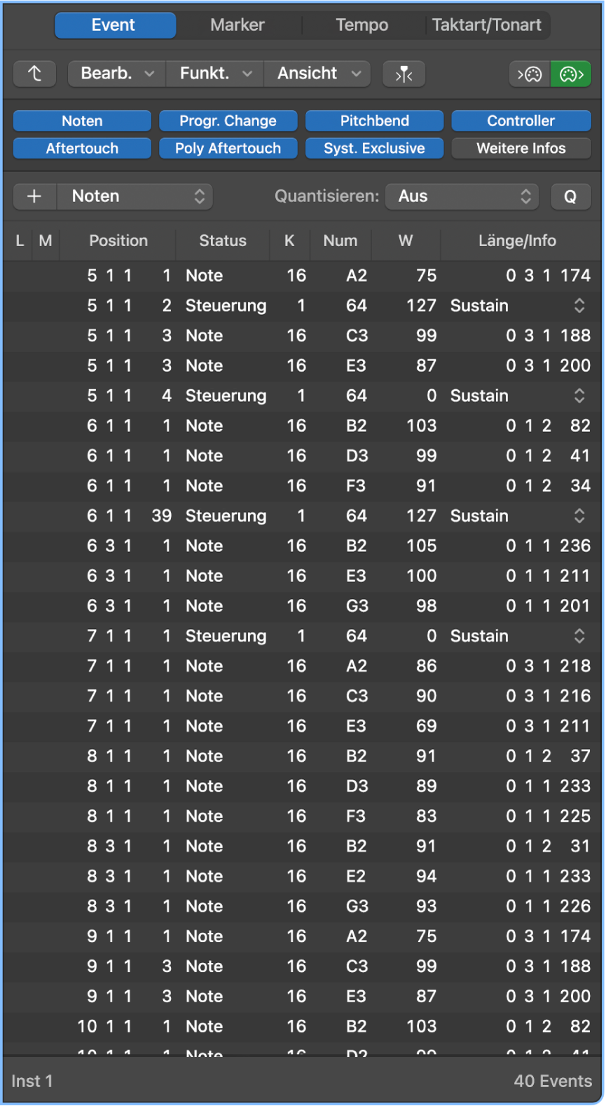This screenshot has width=606, height=1106.
Task: Toggle the Noten event filter
Action: (82, 121)
